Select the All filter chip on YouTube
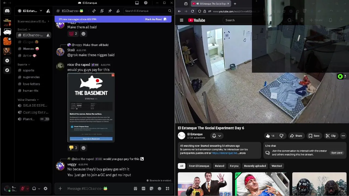 182,166
